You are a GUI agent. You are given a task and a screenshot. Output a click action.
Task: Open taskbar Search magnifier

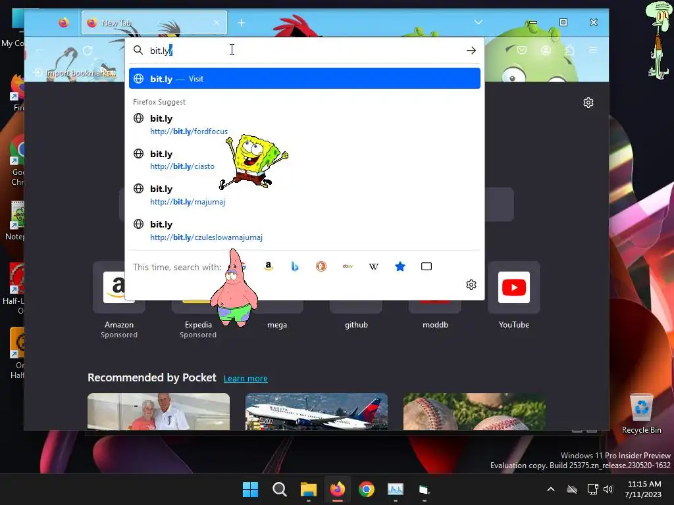coord(279,489)
